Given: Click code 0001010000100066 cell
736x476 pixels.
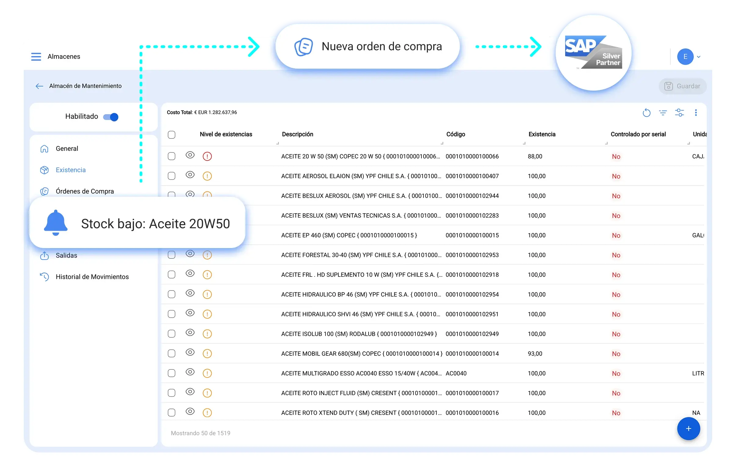Looking at the screenshot, I should click(x=472, y=157).
